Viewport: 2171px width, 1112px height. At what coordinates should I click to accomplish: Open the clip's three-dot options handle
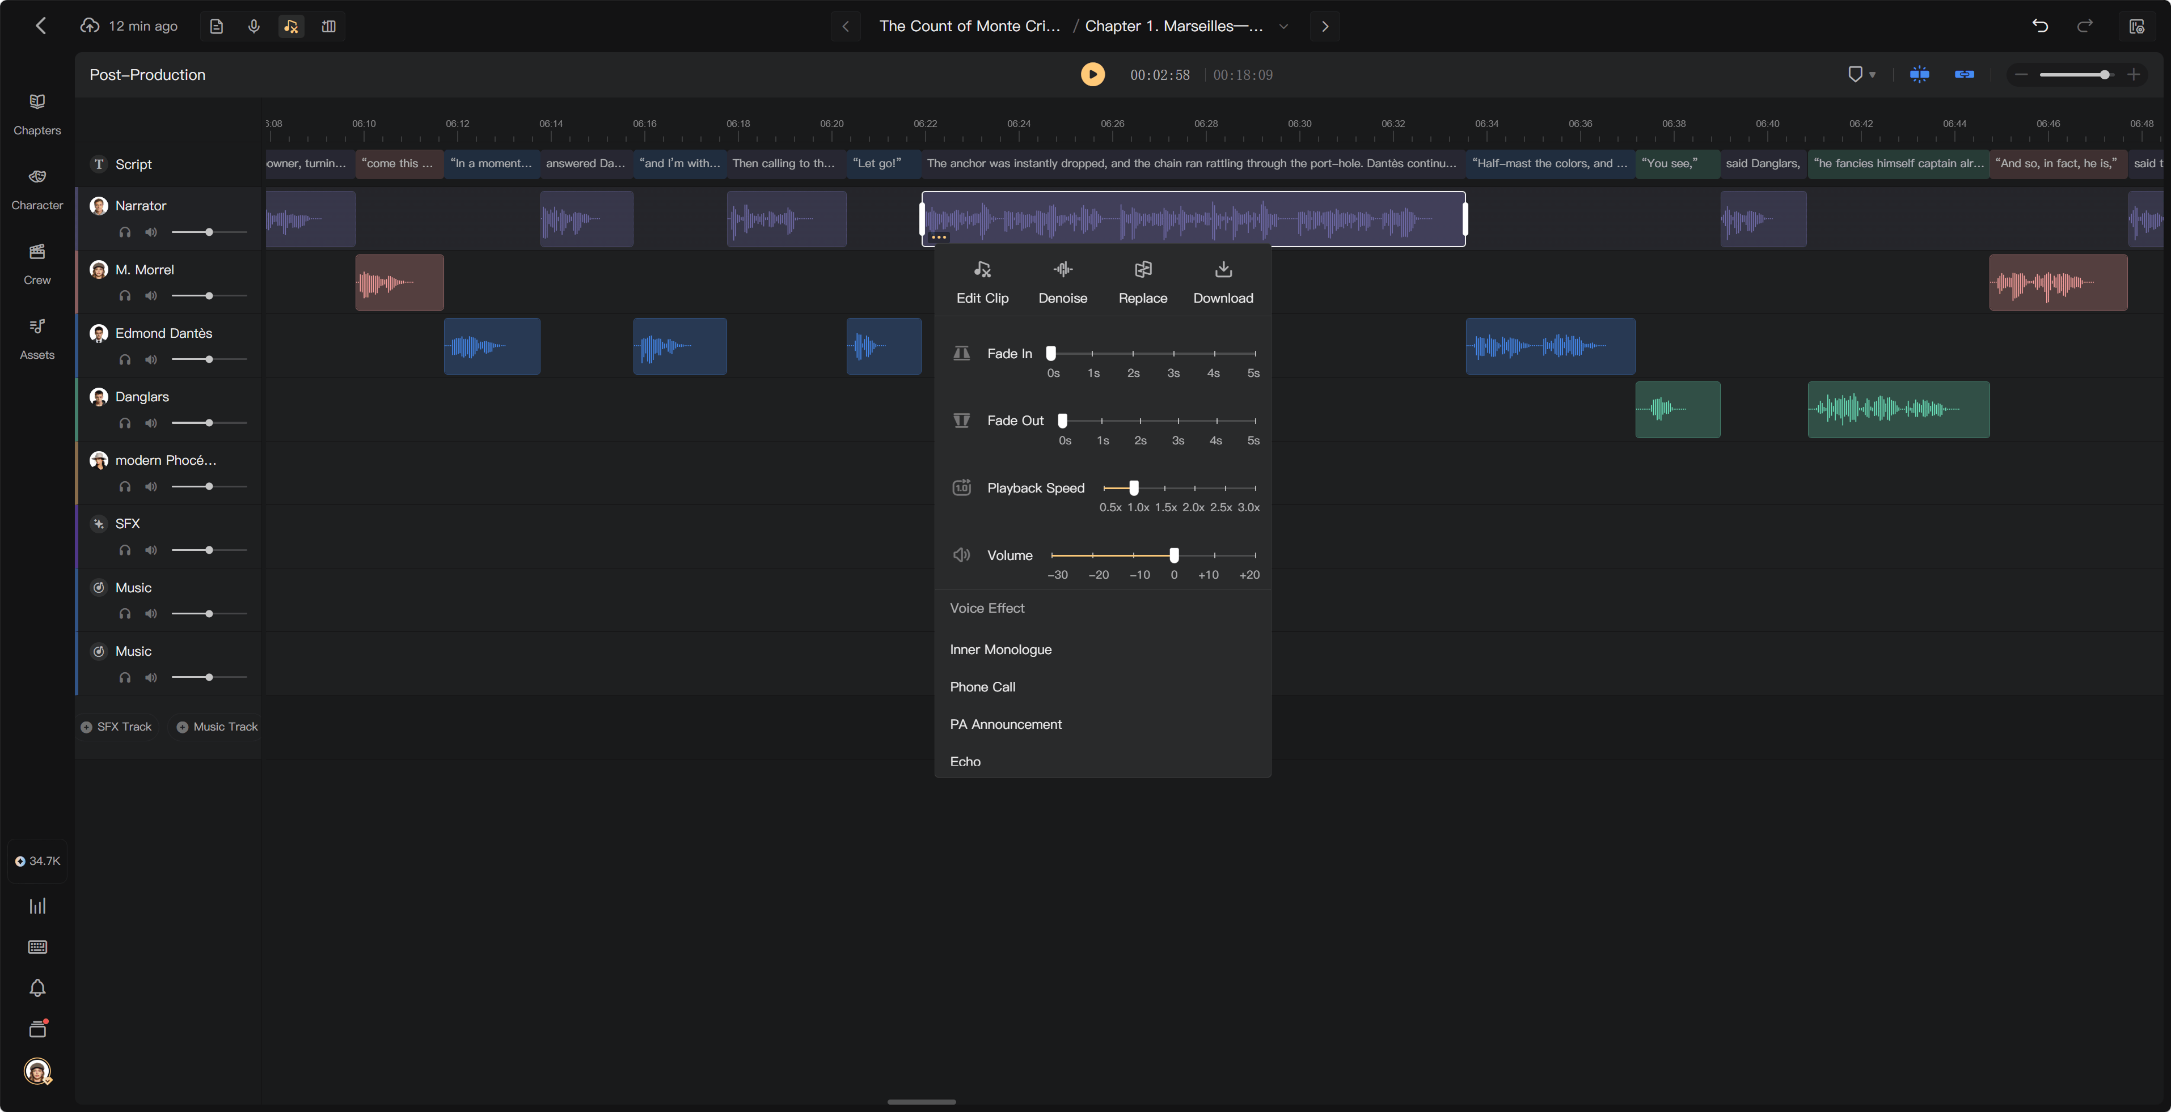point(939,237)
